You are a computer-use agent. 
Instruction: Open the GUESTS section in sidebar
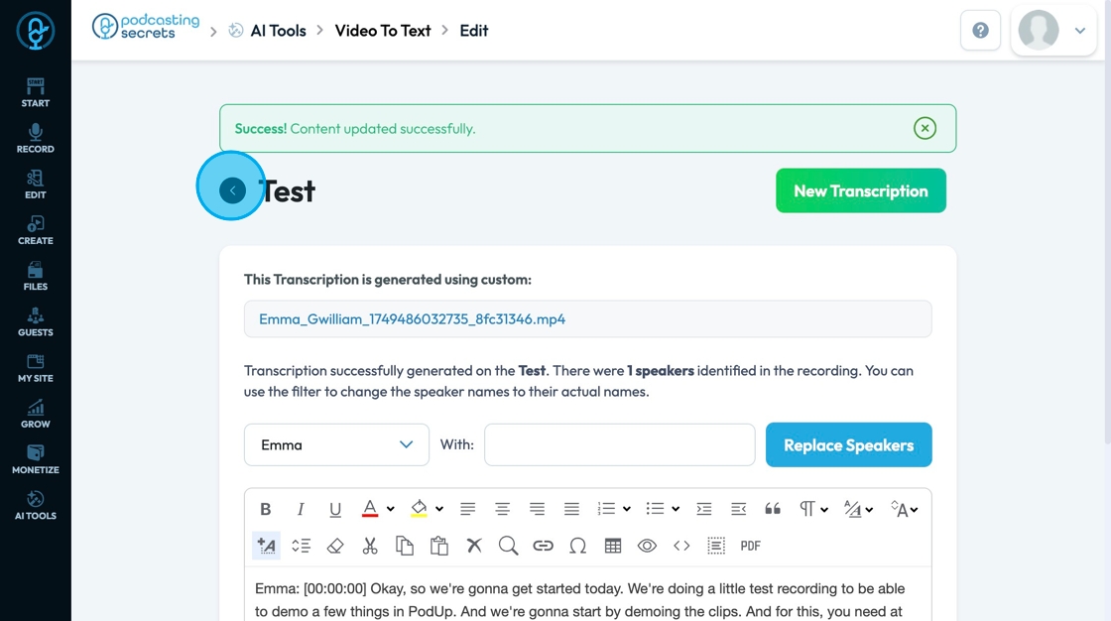click(36, 322)
